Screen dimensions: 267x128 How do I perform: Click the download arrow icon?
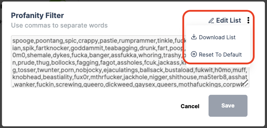point(194,37)
